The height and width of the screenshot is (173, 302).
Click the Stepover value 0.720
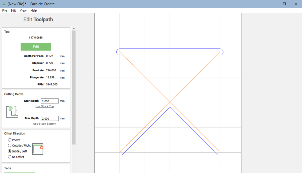coord(50,63)
